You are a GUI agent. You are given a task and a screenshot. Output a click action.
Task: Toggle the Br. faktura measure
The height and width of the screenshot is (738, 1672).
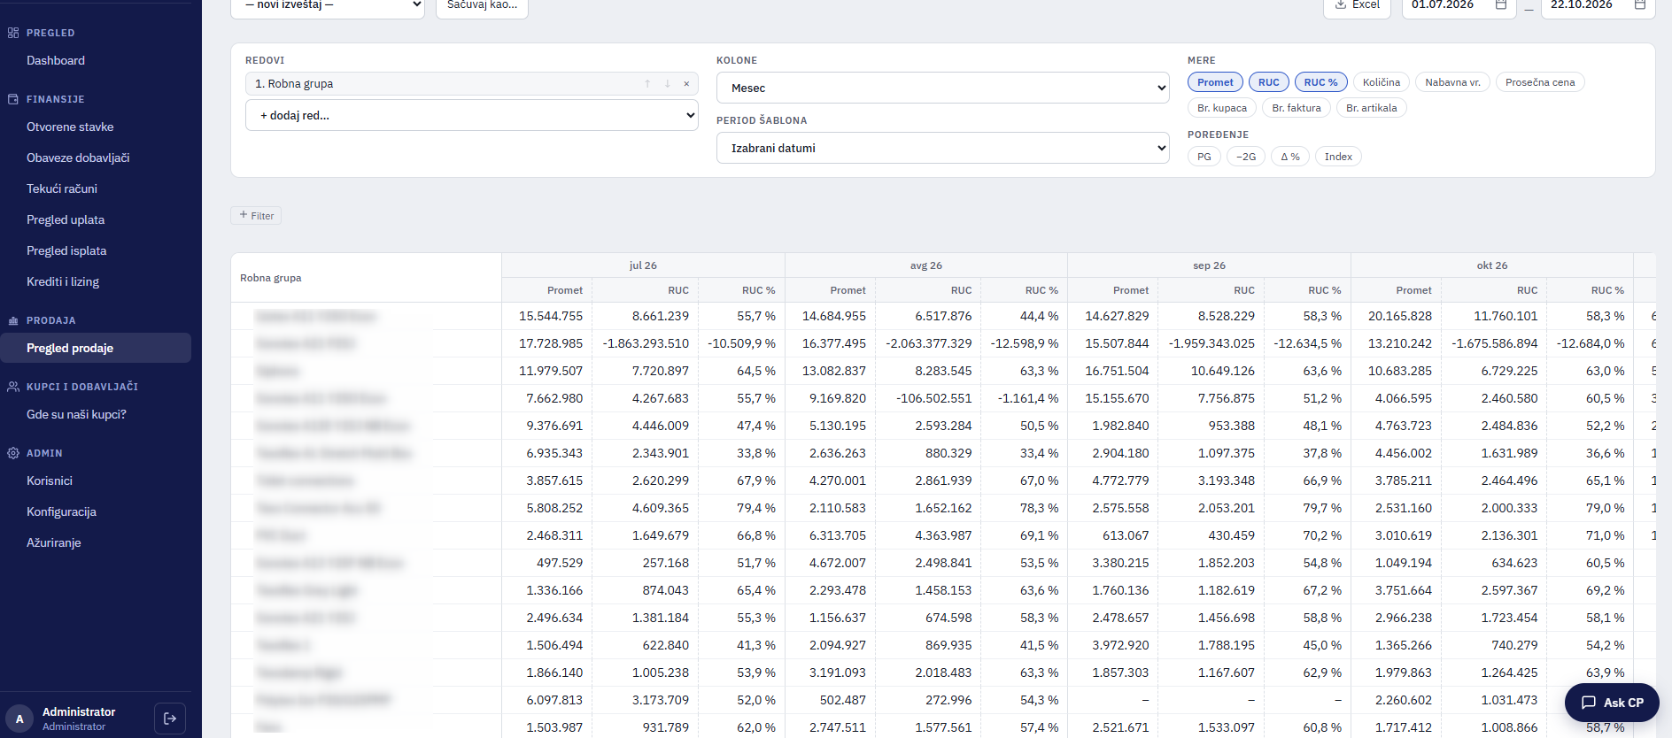click(1297, 108)
